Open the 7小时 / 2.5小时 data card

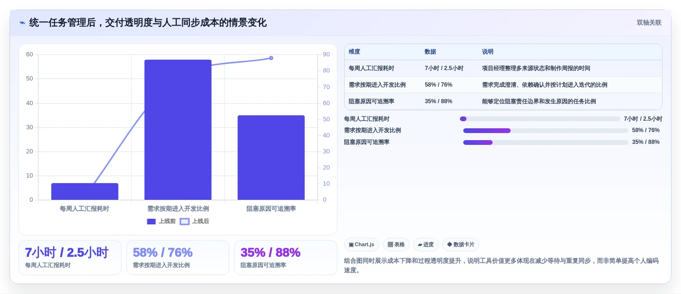tap(70, 258)
